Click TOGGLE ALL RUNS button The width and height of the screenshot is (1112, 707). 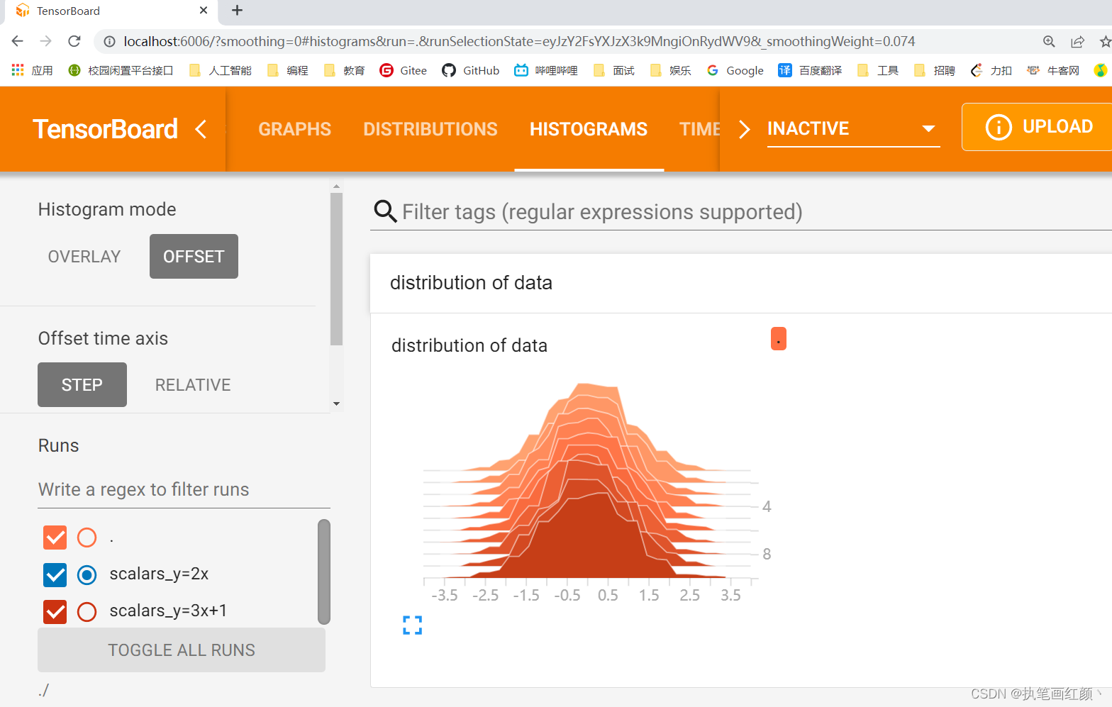pyautogui.click(x=182, y=650)
